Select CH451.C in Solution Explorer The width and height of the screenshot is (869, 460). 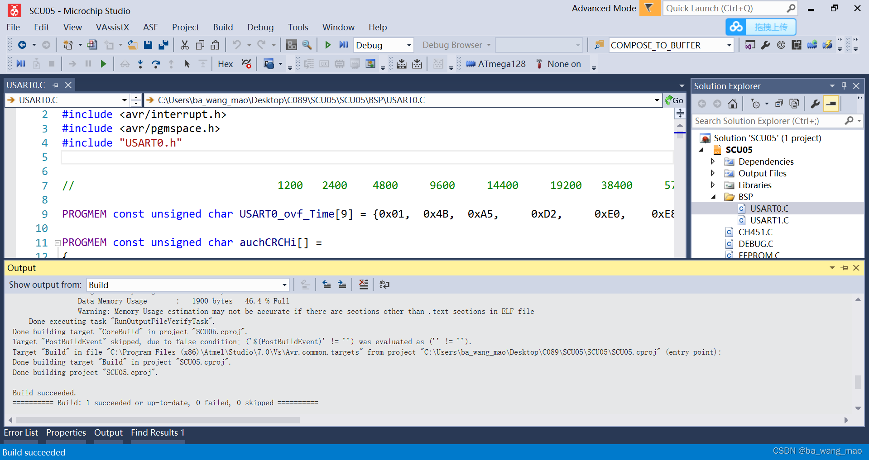[x=755, y=232]
